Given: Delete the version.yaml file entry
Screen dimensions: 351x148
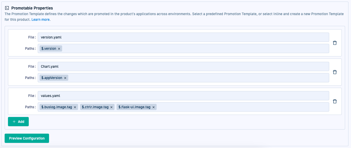Looking at the screenshot, I should pyautogui.click(x=335, y=43).
